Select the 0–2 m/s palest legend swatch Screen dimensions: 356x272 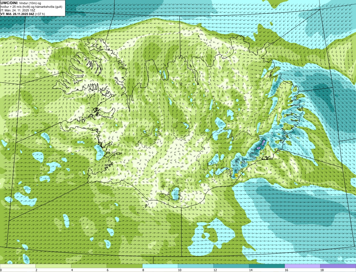point(18,266)
